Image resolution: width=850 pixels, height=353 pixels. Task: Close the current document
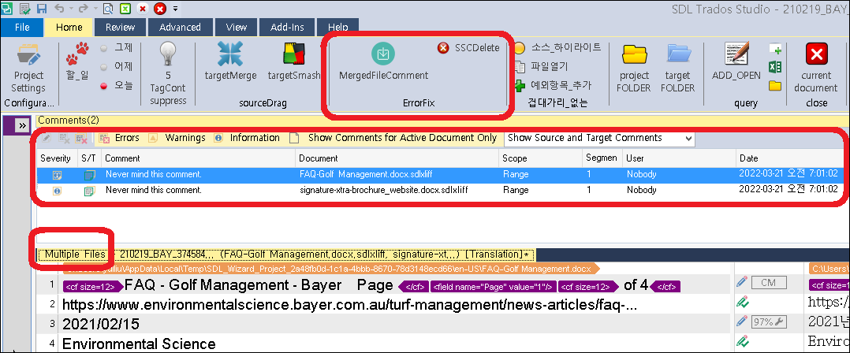pyautogui.click(x=816, y=69)
